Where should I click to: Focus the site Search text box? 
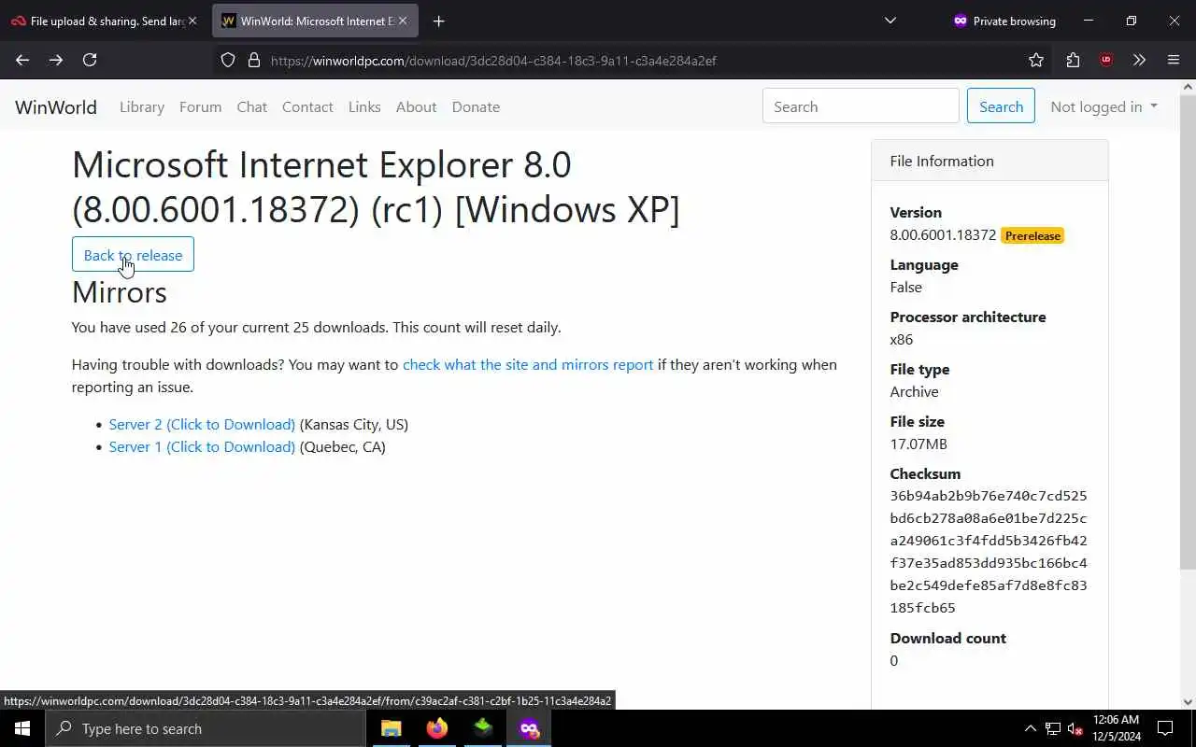[861, 106]
